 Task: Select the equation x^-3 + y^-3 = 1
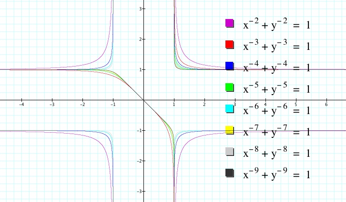coord(277,46)
